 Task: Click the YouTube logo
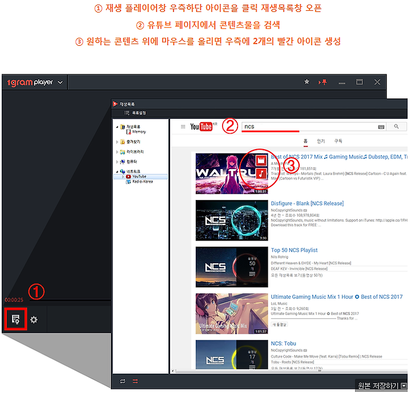[x=202, y=127]
